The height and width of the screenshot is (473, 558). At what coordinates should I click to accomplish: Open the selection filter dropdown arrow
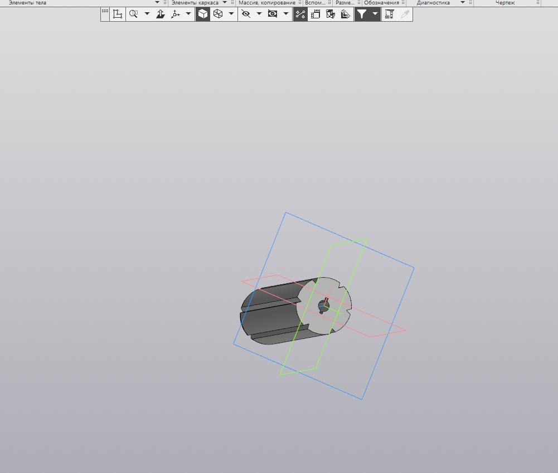375,14
